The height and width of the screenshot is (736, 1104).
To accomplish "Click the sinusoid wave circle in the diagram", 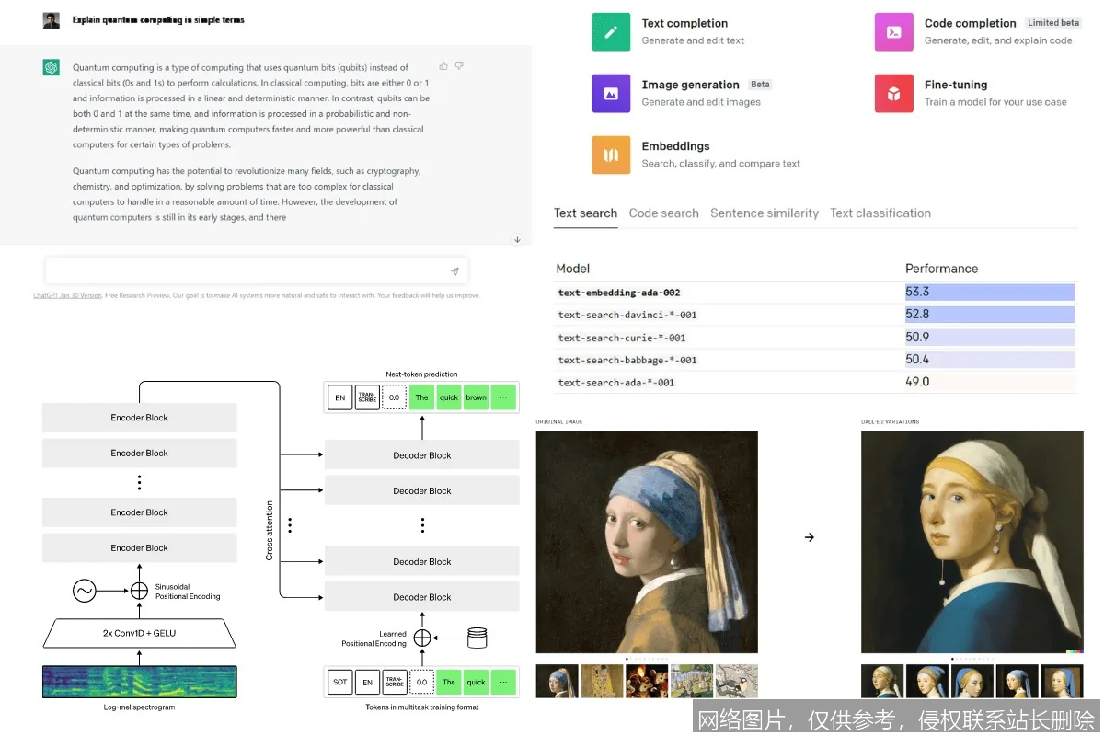I will click(85, 591).
